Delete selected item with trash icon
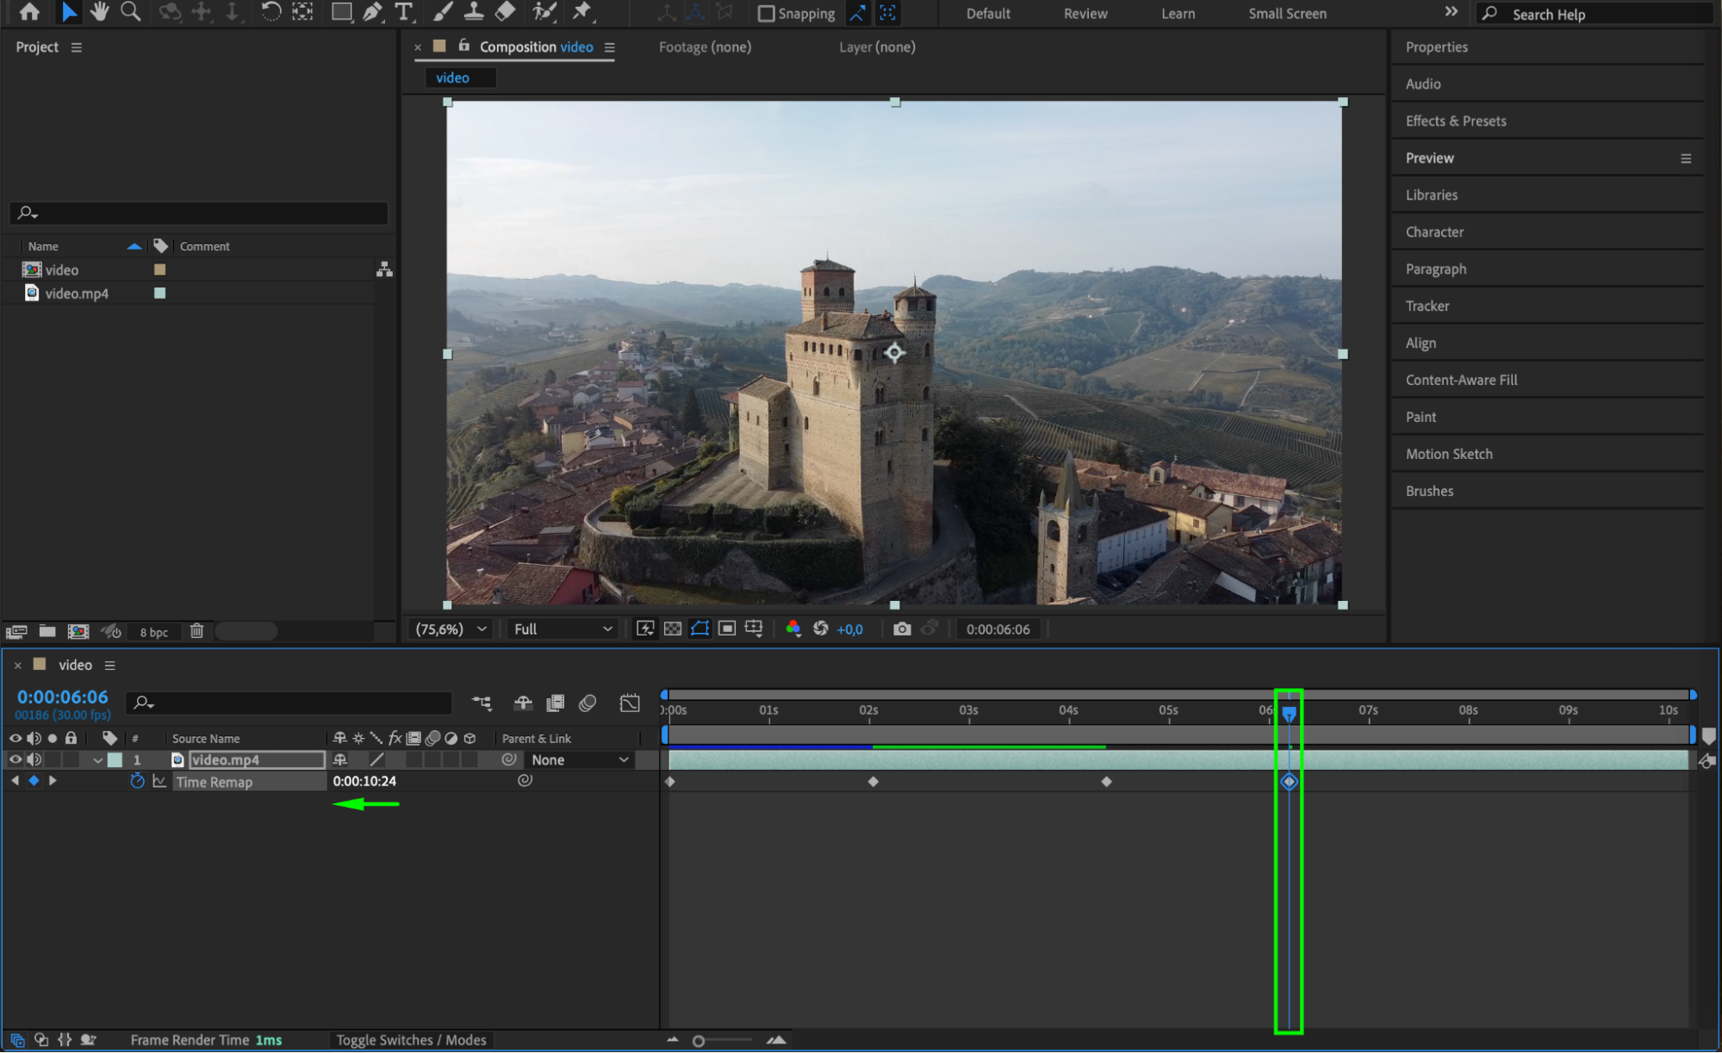The image size is (1722, 1053). (196, 631)
